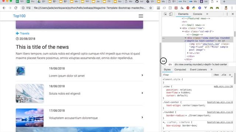Activate the element inspector picker tool

(x=165, y=14)
